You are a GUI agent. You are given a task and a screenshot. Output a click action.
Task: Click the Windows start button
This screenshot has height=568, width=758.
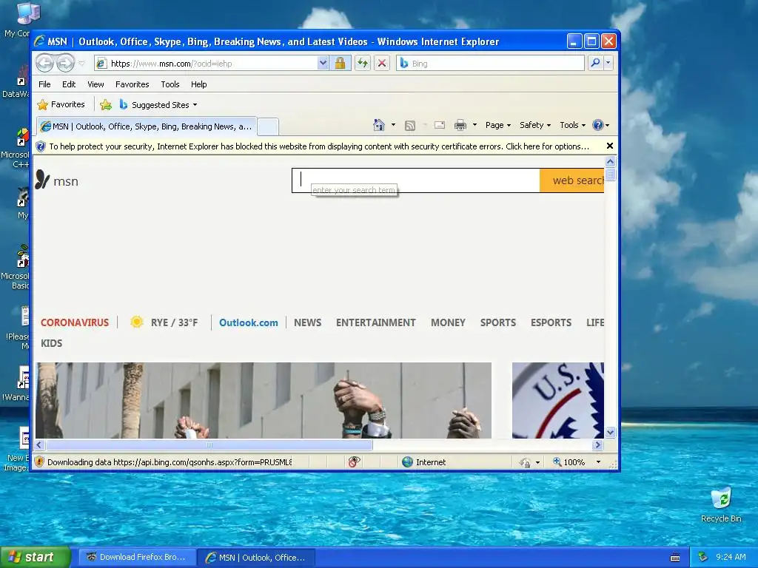(x=36, y=558)
